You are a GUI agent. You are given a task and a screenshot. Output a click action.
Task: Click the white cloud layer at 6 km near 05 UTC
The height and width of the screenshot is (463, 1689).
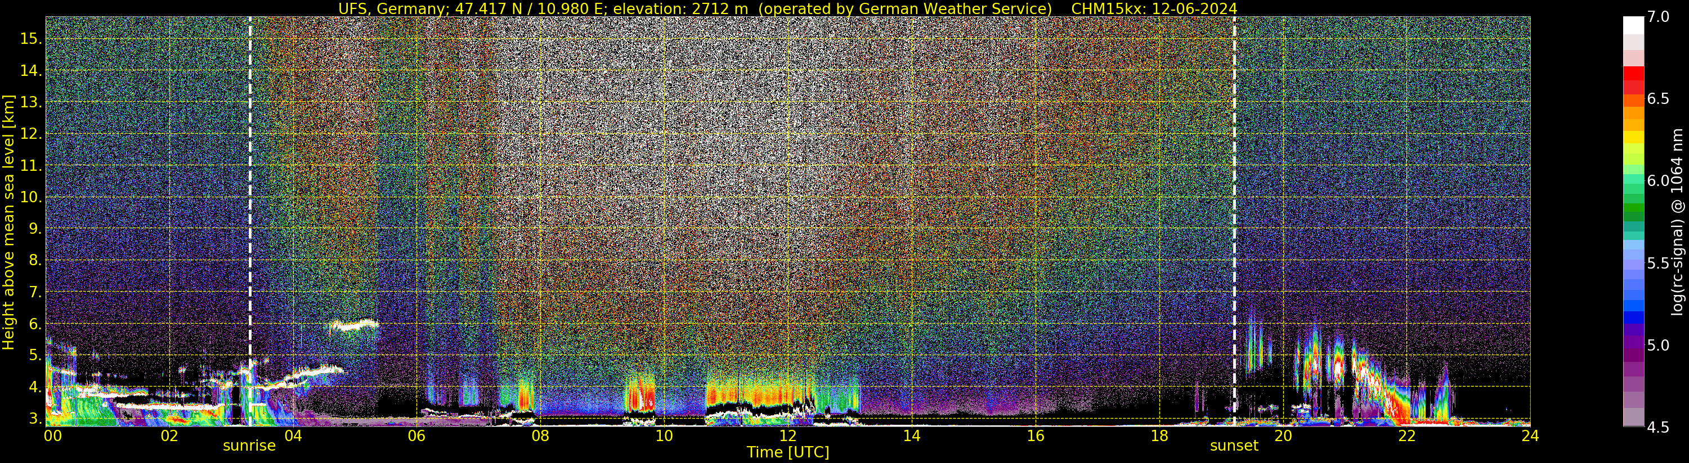tap(354, 324)
